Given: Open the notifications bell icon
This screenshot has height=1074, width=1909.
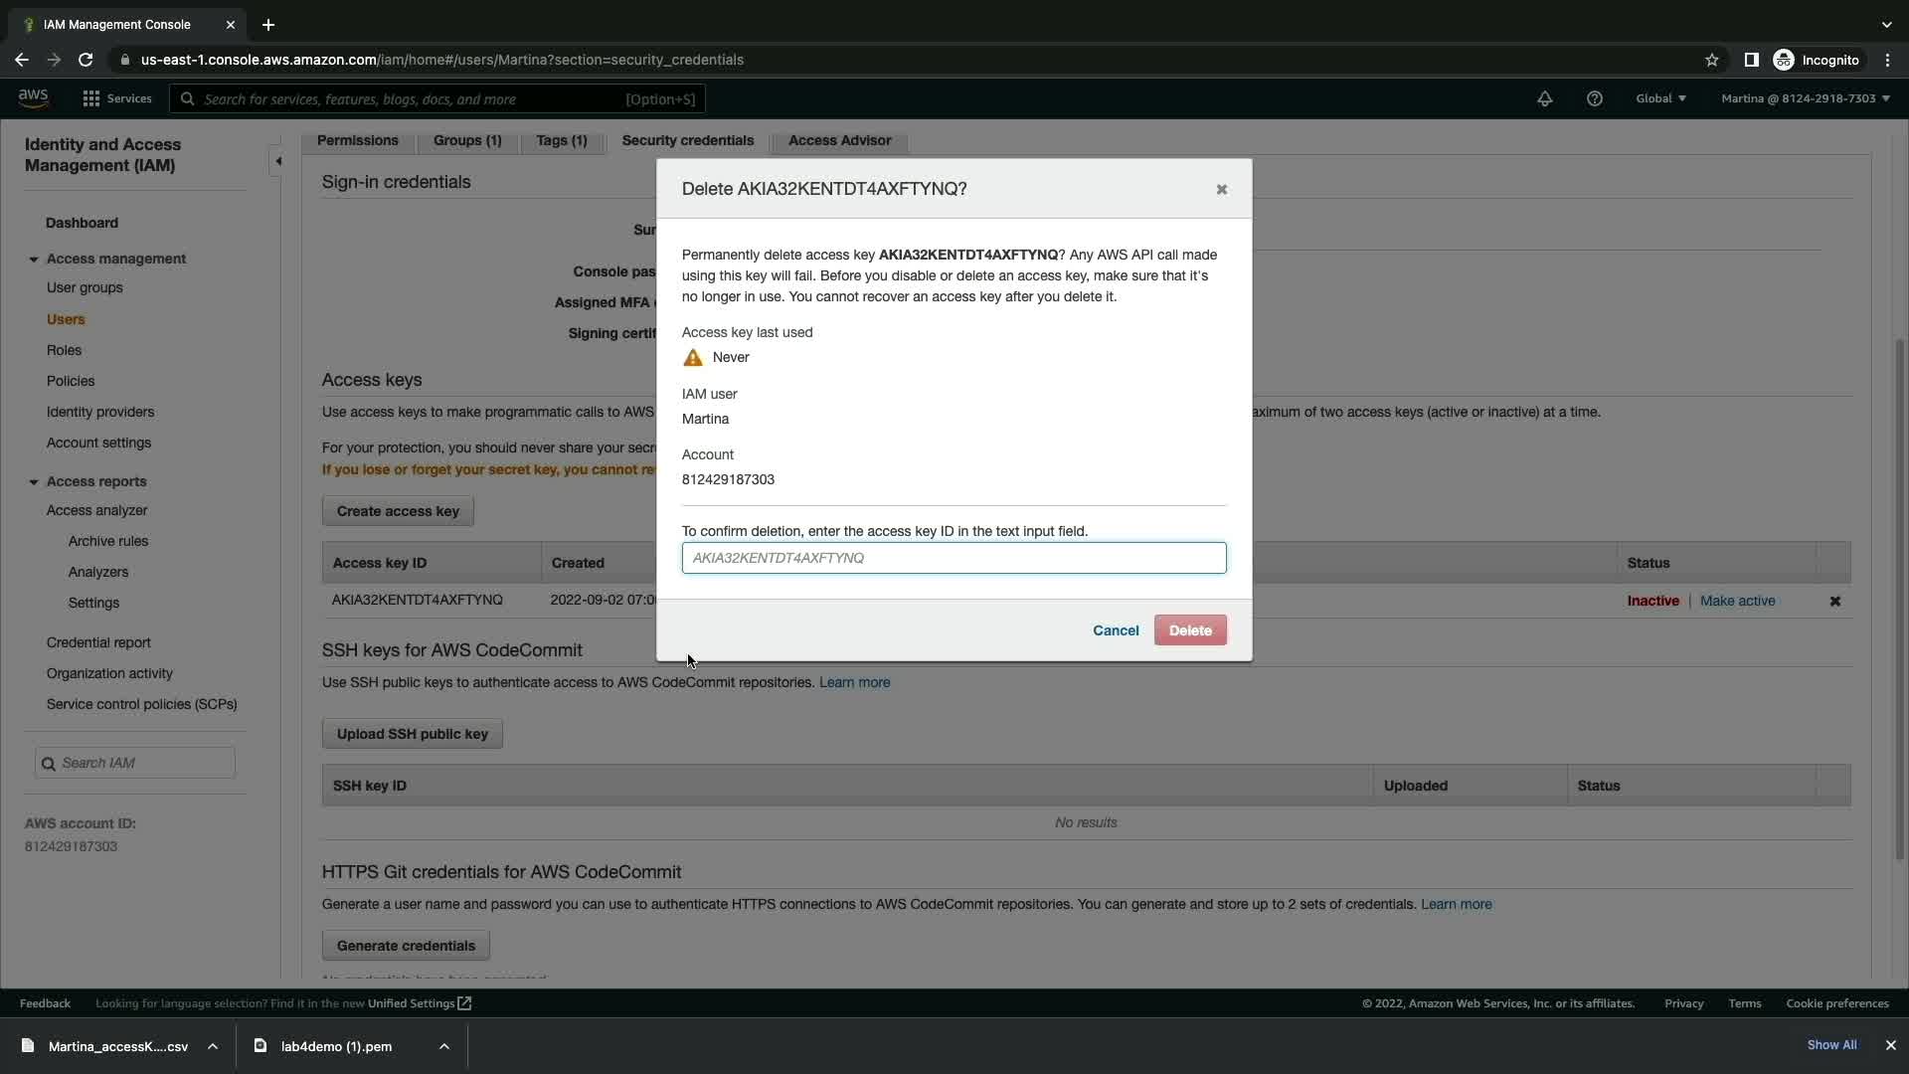Looking at the screenshot, I should coord(1544,98).
